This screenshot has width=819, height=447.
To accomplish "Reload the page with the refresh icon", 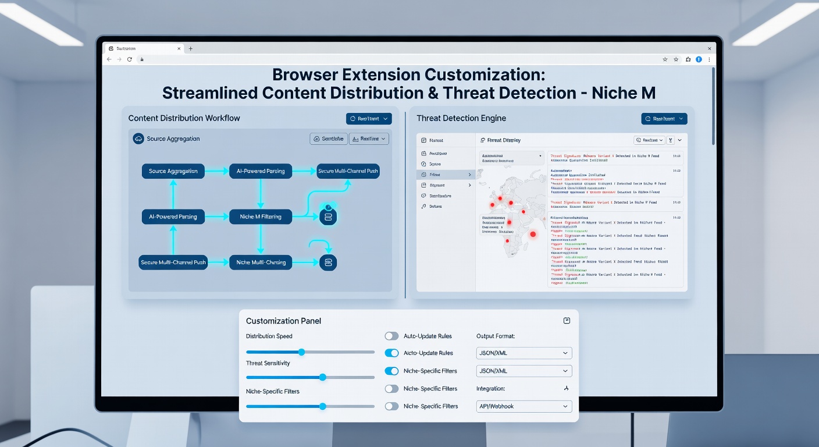I will 130,59.
